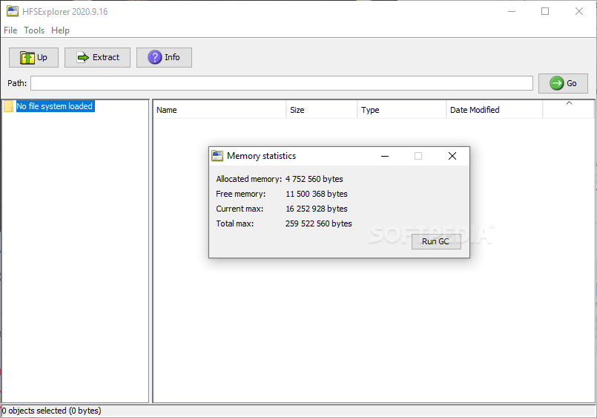Click the '4 752 560 bytes' value
597x418 pixels.
click(314, 179)
